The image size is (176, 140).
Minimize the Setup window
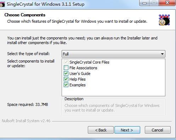coord(144,3)
